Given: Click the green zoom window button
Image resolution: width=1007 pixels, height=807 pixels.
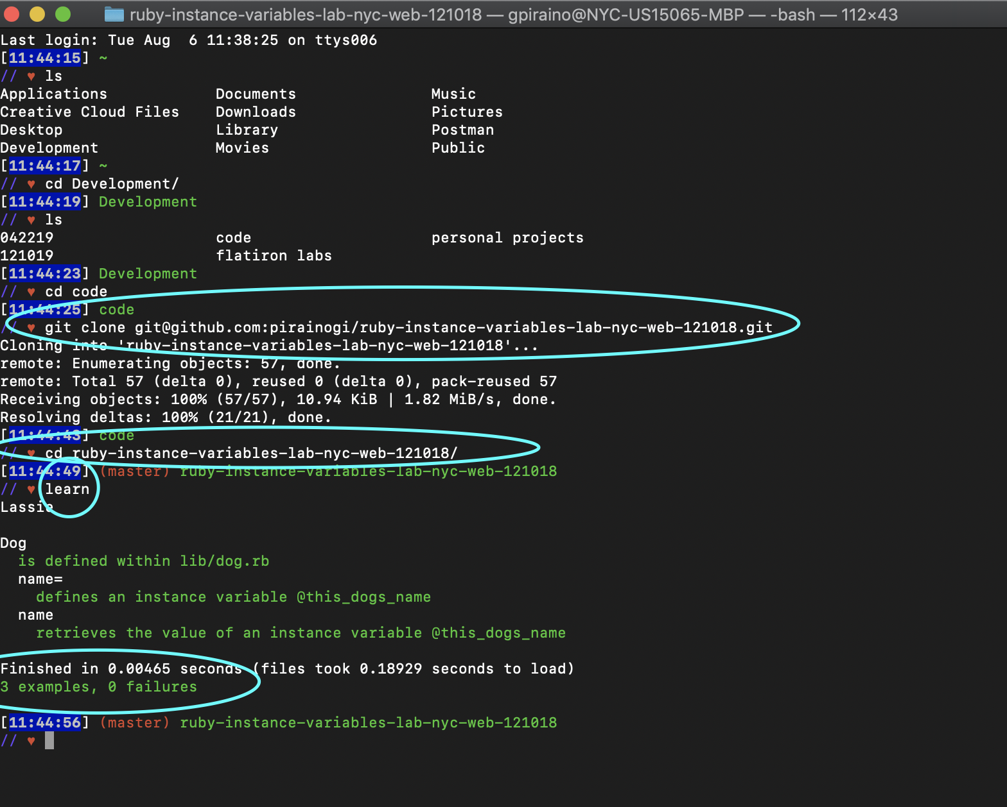Looking at the screenshot, I should pyautogui.click(x=63, y=13).
